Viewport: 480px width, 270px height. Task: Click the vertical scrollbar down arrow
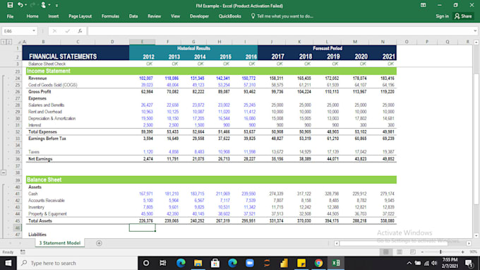[x=476, y=235]
